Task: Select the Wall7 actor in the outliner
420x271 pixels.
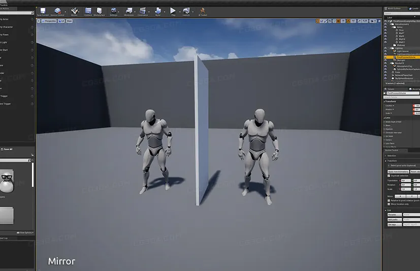Action: click(401, 33)
